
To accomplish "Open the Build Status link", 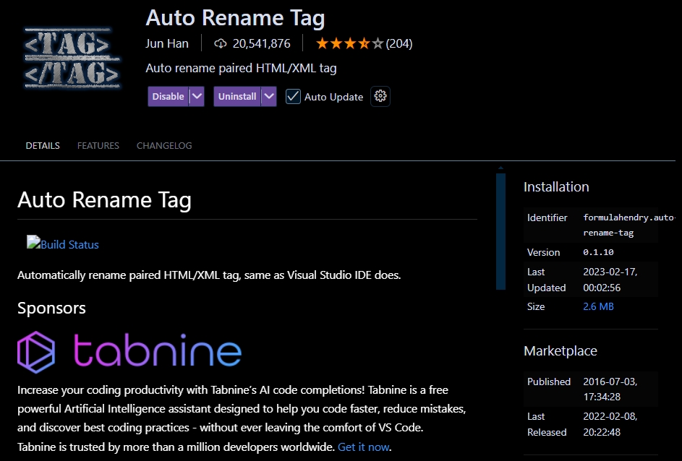I will tap(69, 245).
